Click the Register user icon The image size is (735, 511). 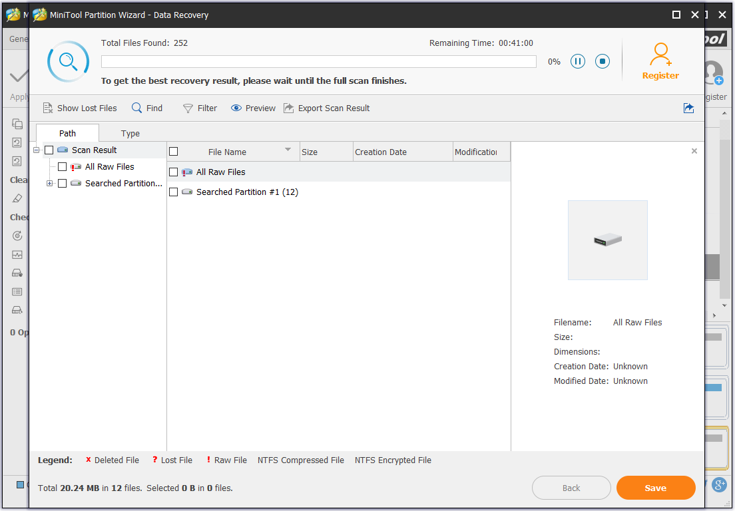click(x=660, y=55)
